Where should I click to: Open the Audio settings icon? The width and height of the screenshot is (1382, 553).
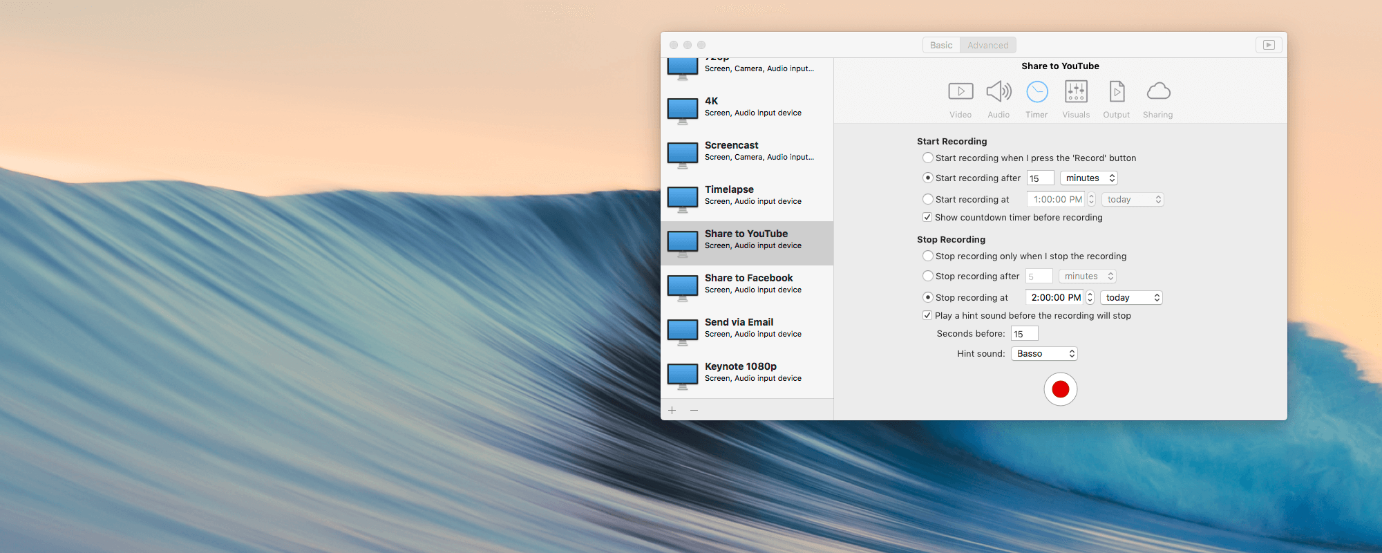coord(998,92)
